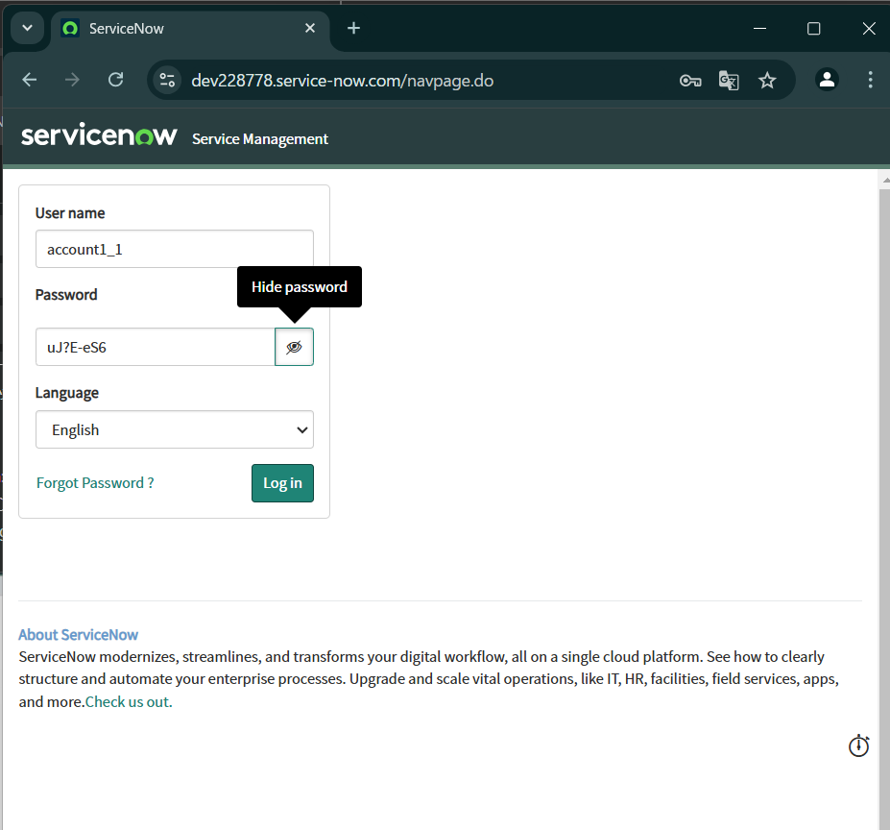Minimize the browser window
The image size is (890, 830).
pyautogui.click(x=759, y=29)
